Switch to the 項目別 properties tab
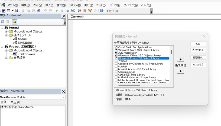Image resolution: width=221 pixels, height=126 pixels. coord(15,102)
